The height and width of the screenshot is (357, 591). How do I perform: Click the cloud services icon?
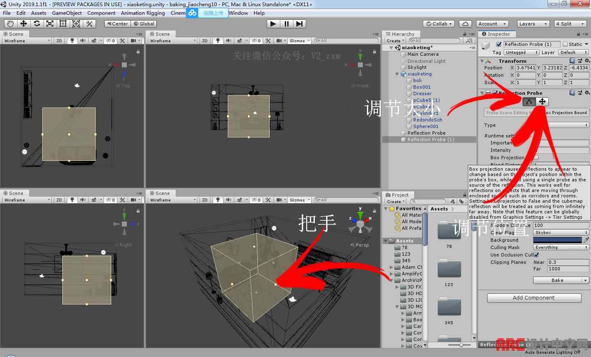coord(465,24)
